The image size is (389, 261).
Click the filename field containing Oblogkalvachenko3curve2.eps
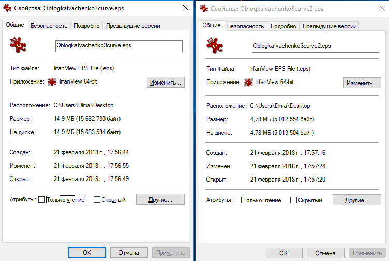[x=316, y=46]
